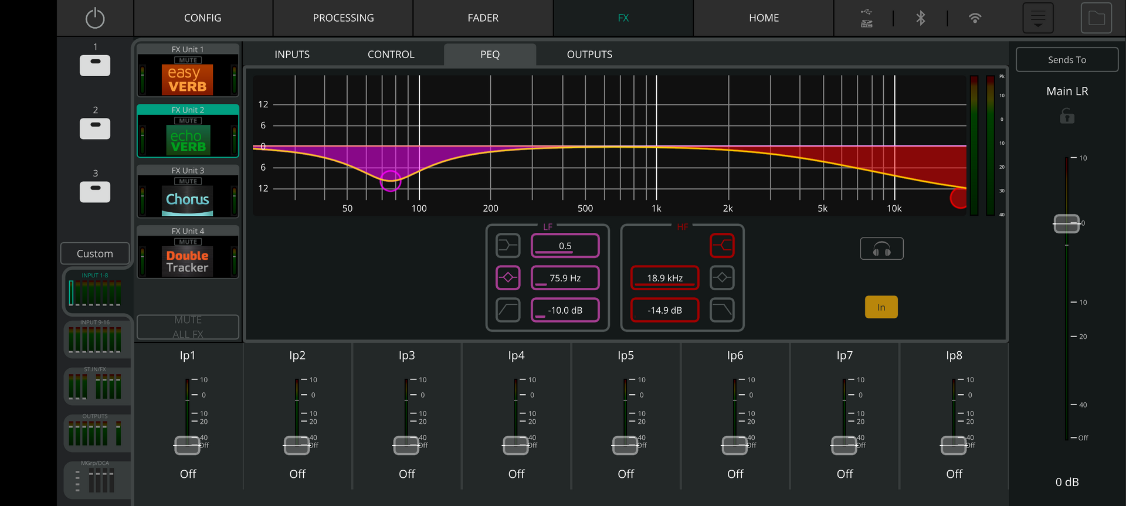Tap the Ip1 send fader knob
Viewport: 1126px width, 506px height.
tap(188, 446)
